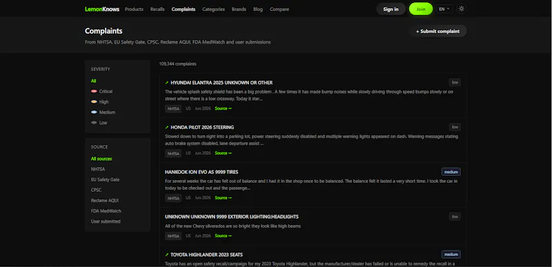Open UNKNOWN UNKNOWN 9999 EXTERIOR LIGHTING:HEADLIGHTS complaint
Viewport: 552px width, 267px height.
click(x=232, y=217)
